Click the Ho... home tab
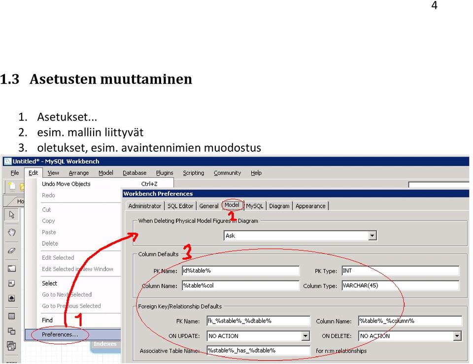The image size is (473, 364). 19,201
